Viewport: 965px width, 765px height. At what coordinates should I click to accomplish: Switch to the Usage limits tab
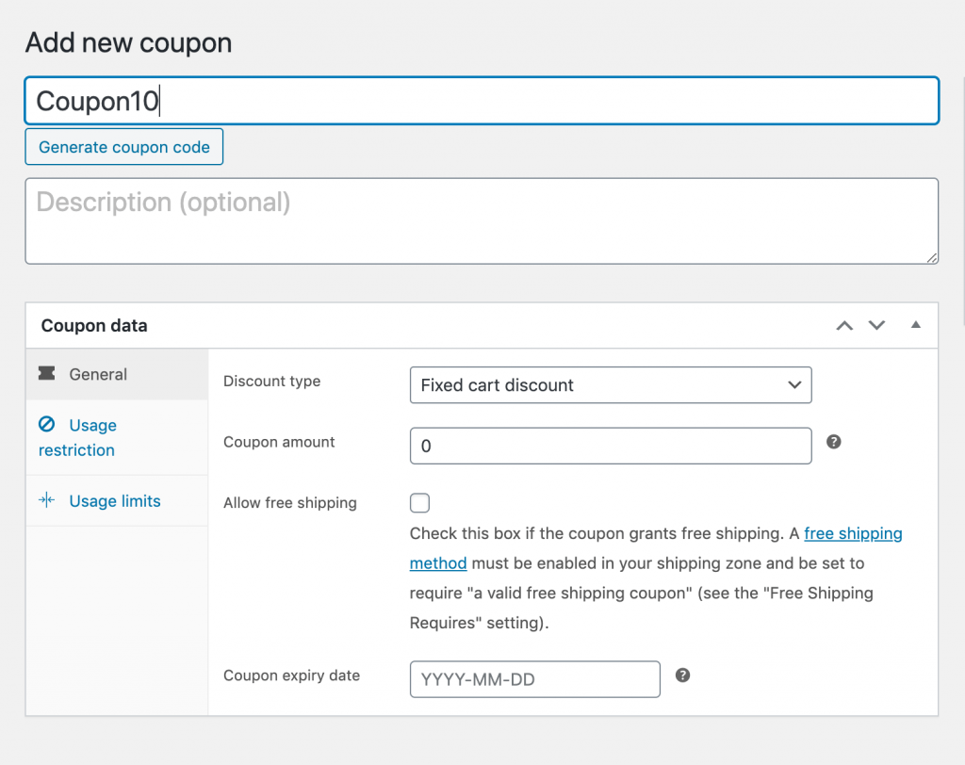pyautogui.click(x=117, y=501)
